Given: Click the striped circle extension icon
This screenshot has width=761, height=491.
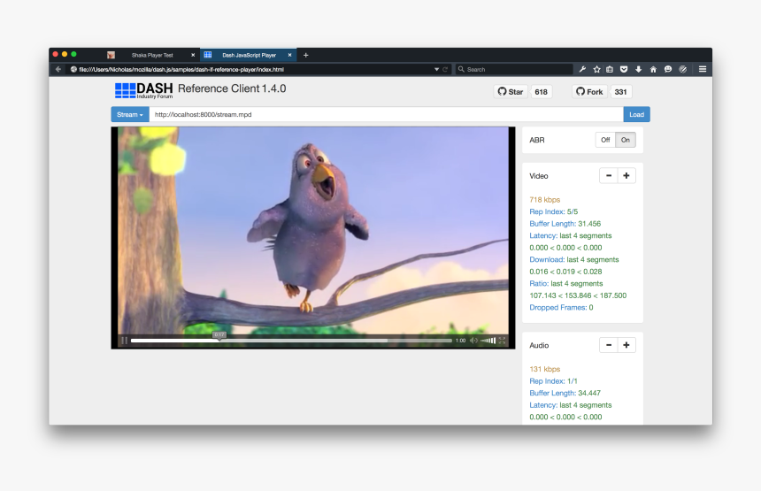Looking at the screenshot, I should (683, 69).
